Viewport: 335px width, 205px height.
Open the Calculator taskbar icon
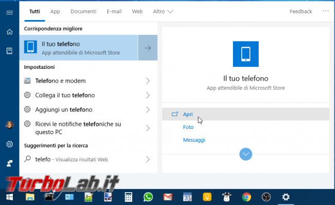(128, 197)
